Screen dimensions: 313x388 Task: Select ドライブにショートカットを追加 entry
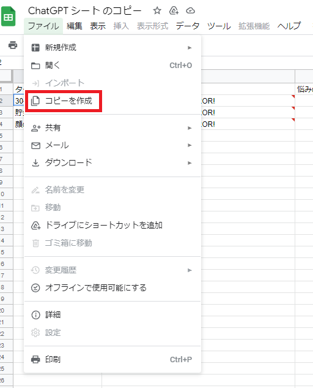click(112, 225)
